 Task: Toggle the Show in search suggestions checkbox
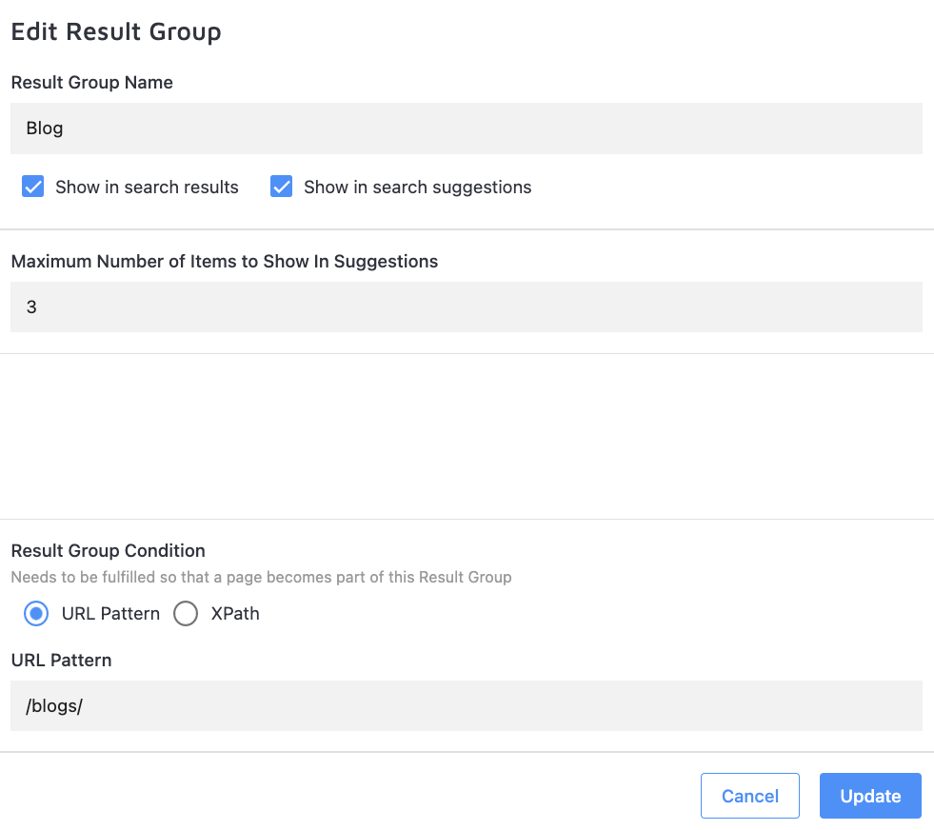pyautogui.click(x=281, y=187)
